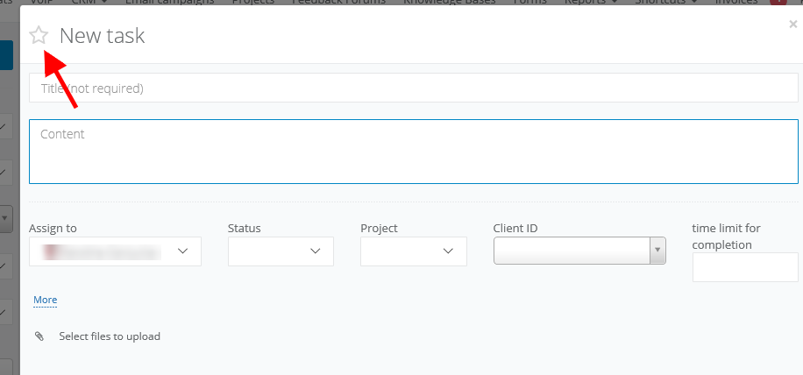The width and height of the screenshot is (803, 375).
Task: Star the new task as favorite
Action: (39, 35)
